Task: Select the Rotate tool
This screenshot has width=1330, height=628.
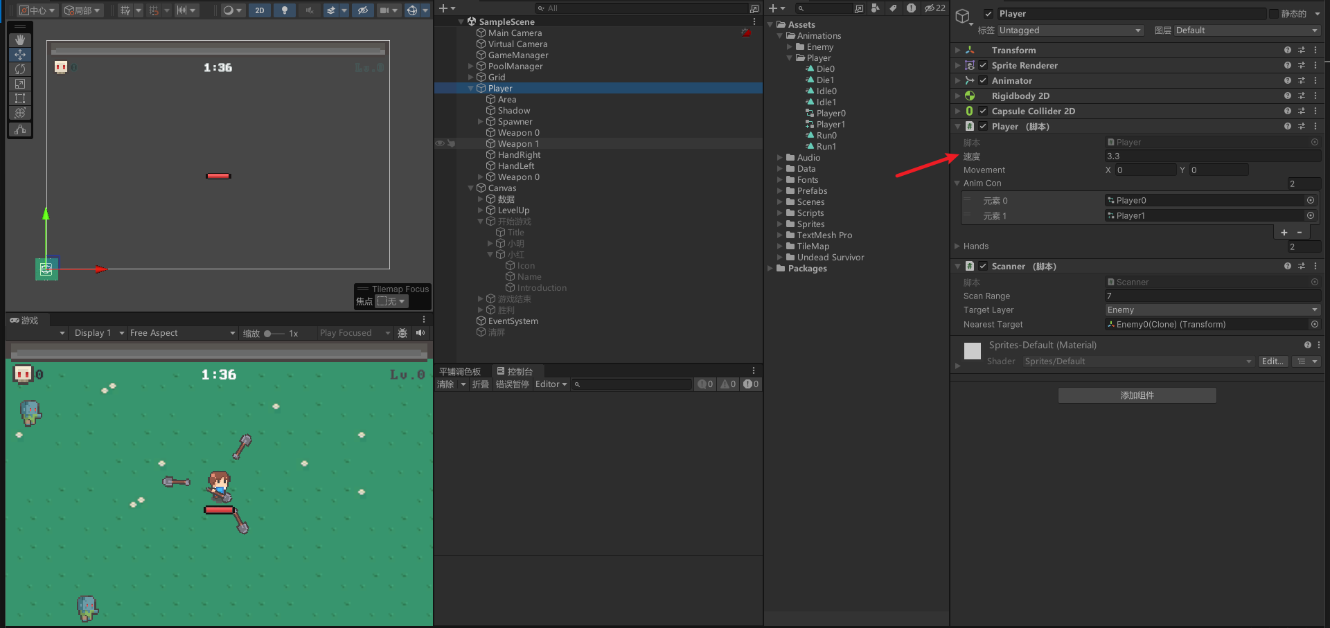Action: tap(20, 69)
